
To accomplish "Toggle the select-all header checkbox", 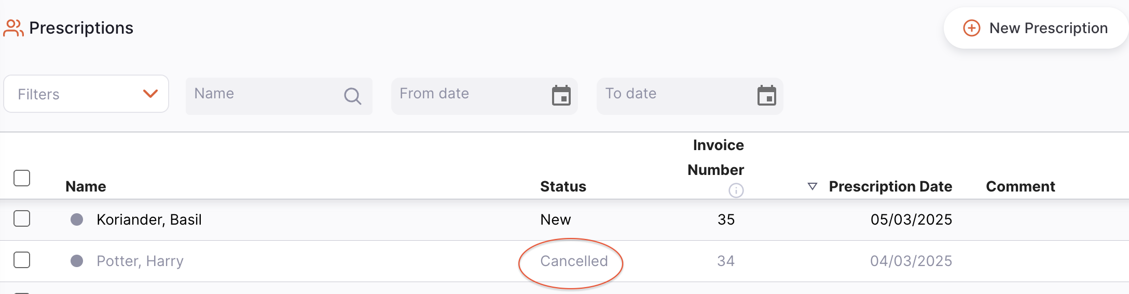I will coord(22,178).
